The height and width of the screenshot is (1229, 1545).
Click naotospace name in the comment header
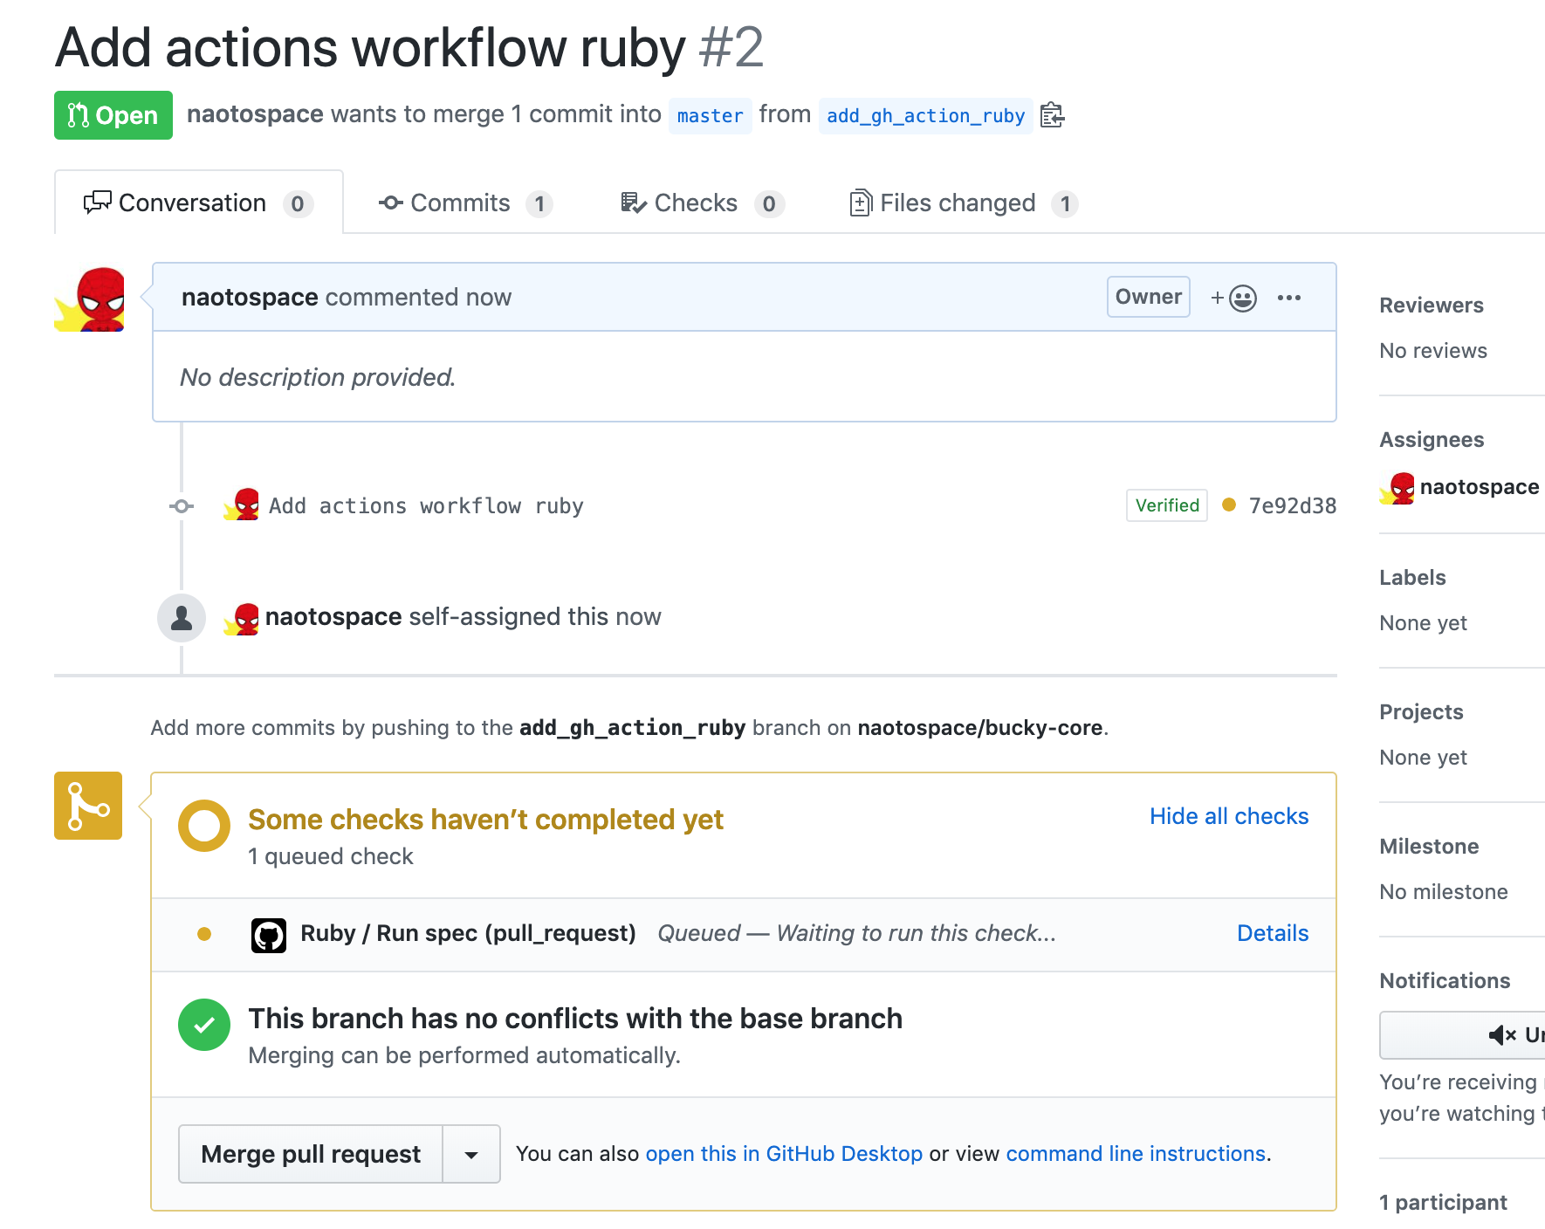coord(250,298)
